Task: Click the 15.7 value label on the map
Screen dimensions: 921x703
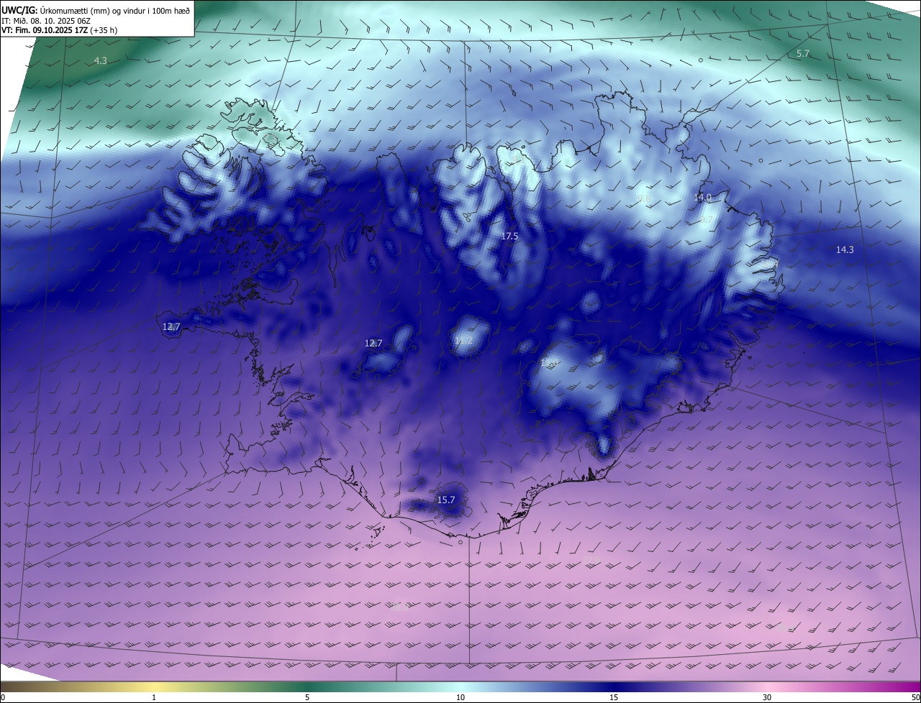Action: click(x=446, y=500)
